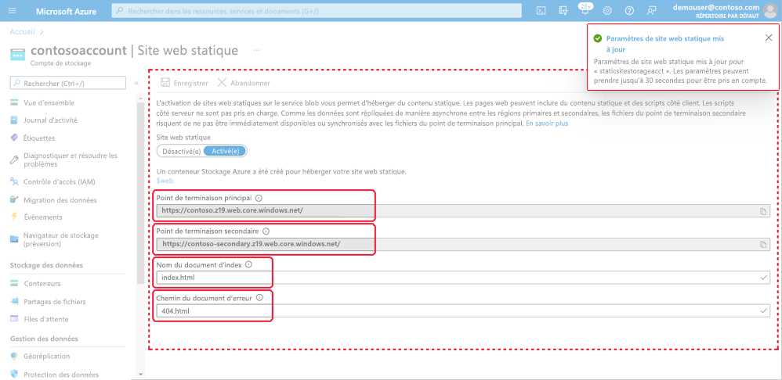Open the directory and subscription filter icon
Viewport: 782px width, 380px height.
(x=563, y=10)
